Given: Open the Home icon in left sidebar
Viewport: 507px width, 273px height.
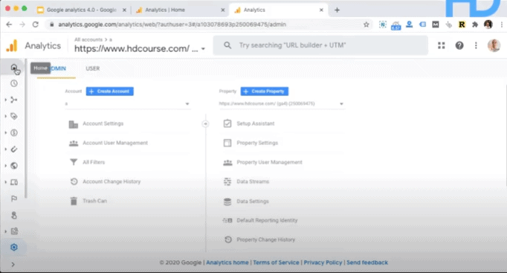Looking at the screenshot, I should (x=14, y=68).
